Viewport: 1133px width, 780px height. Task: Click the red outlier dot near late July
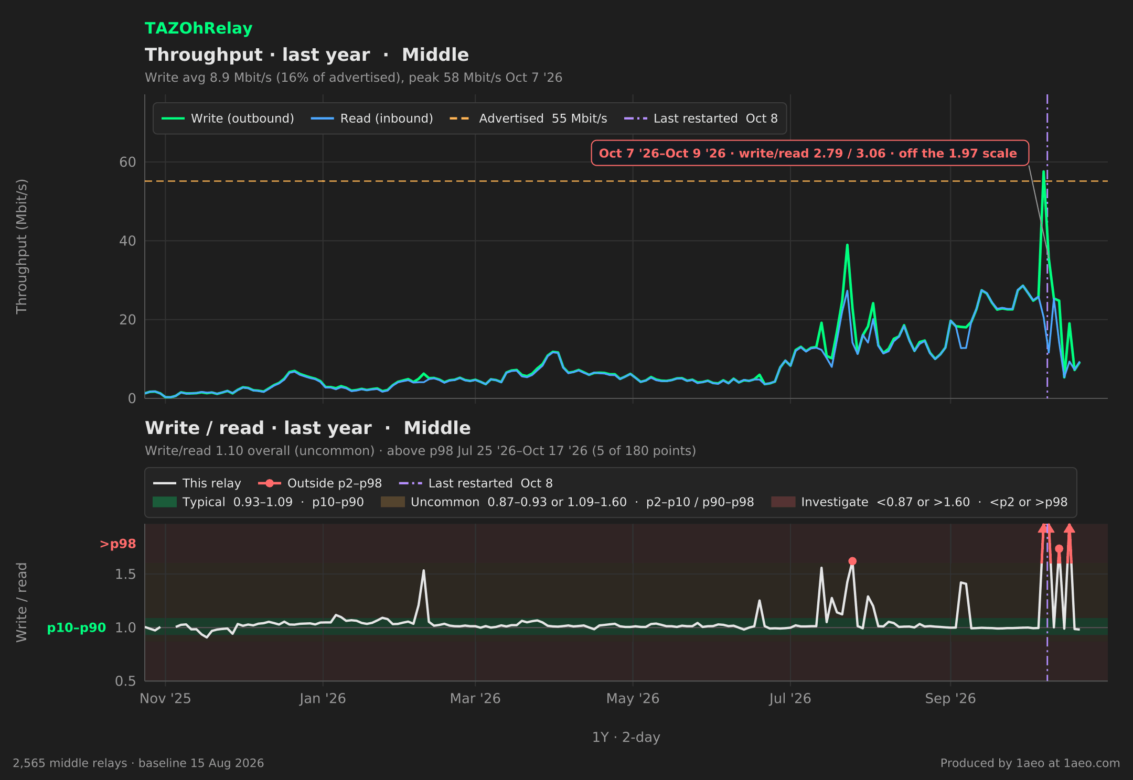tap(852, 561)
